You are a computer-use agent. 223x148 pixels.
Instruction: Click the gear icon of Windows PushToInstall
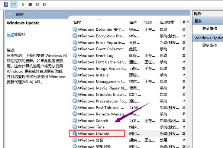[x=75, y=108]
